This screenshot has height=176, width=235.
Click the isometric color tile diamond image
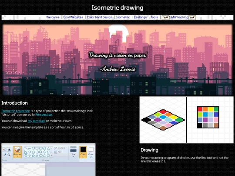163,120
